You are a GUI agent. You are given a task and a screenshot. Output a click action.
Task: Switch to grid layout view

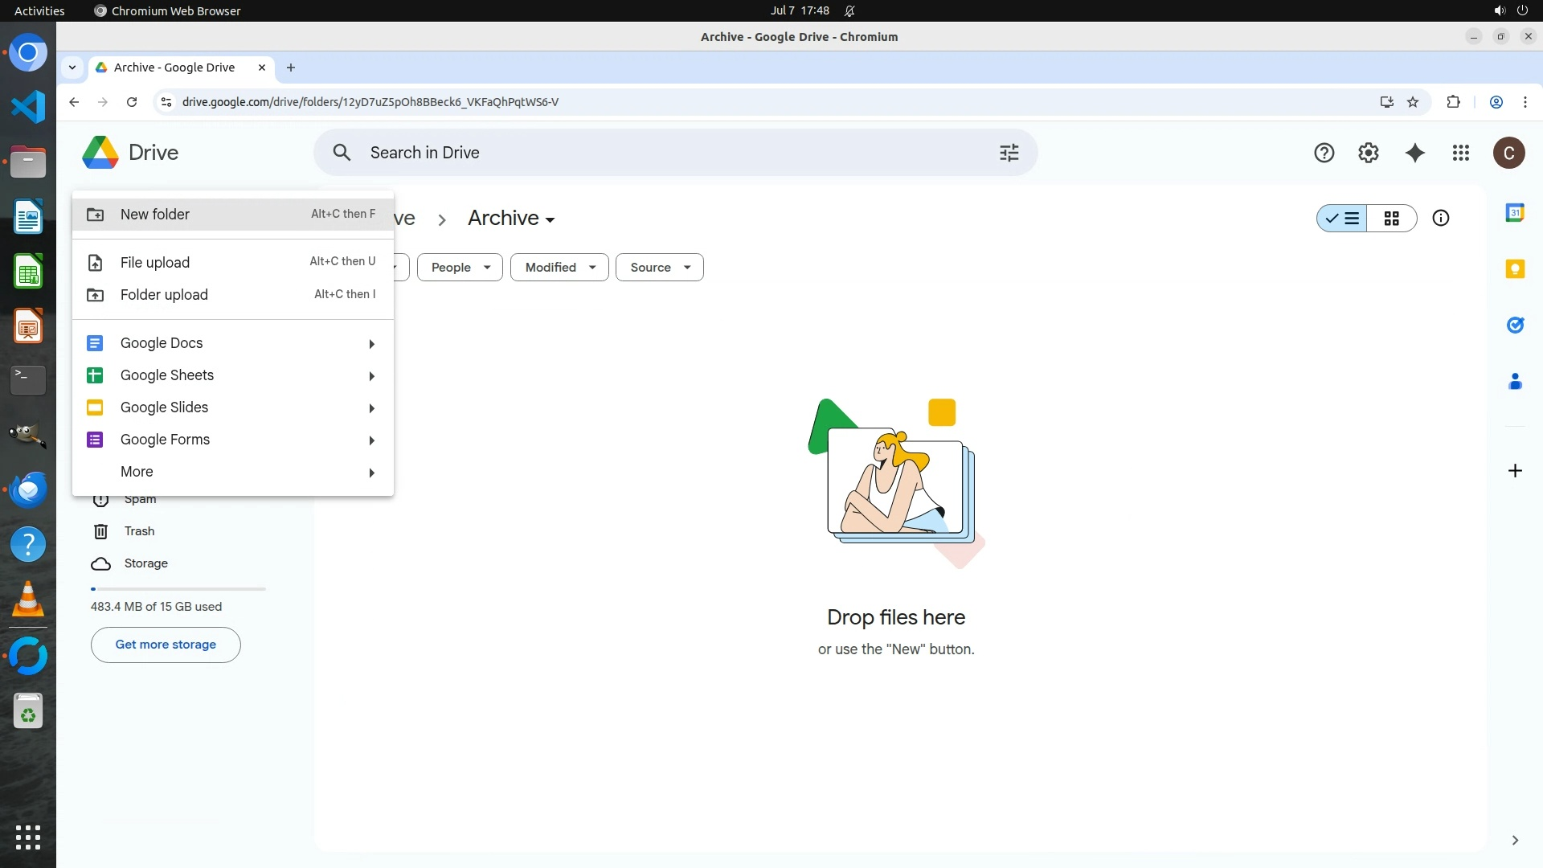click(1391, 219)
